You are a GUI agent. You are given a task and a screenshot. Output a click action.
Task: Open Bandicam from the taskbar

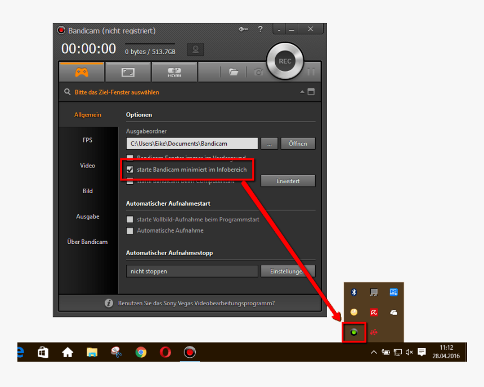[x=190, y=352]
